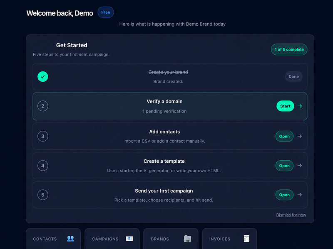Image resolution: width=333 pixels, height=249 pixels.
Task: Click the Add contacts title
Action: (164, 132)
